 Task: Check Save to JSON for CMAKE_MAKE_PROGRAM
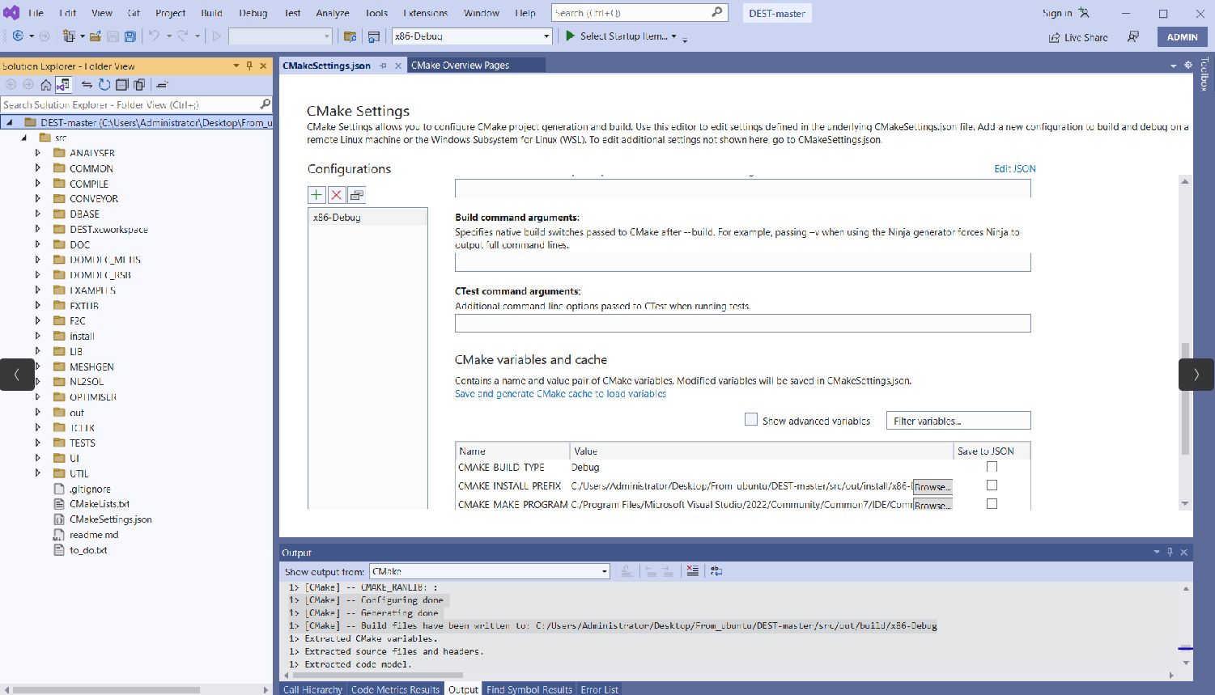(x=992, y=504)
